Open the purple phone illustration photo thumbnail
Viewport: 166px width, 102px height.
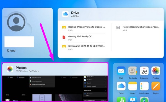42,98
